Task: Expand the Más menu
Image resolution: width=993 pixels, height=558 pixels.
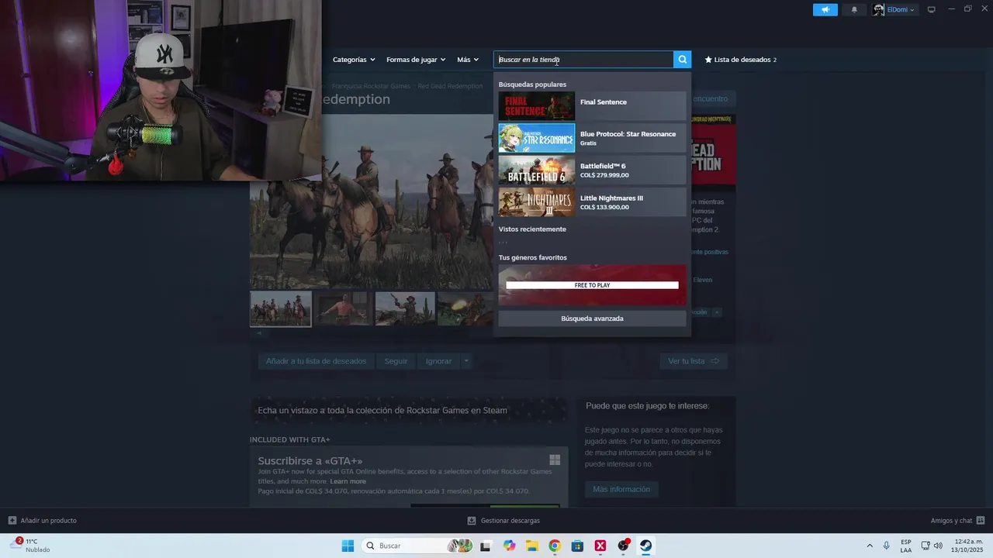Action: 468,60
